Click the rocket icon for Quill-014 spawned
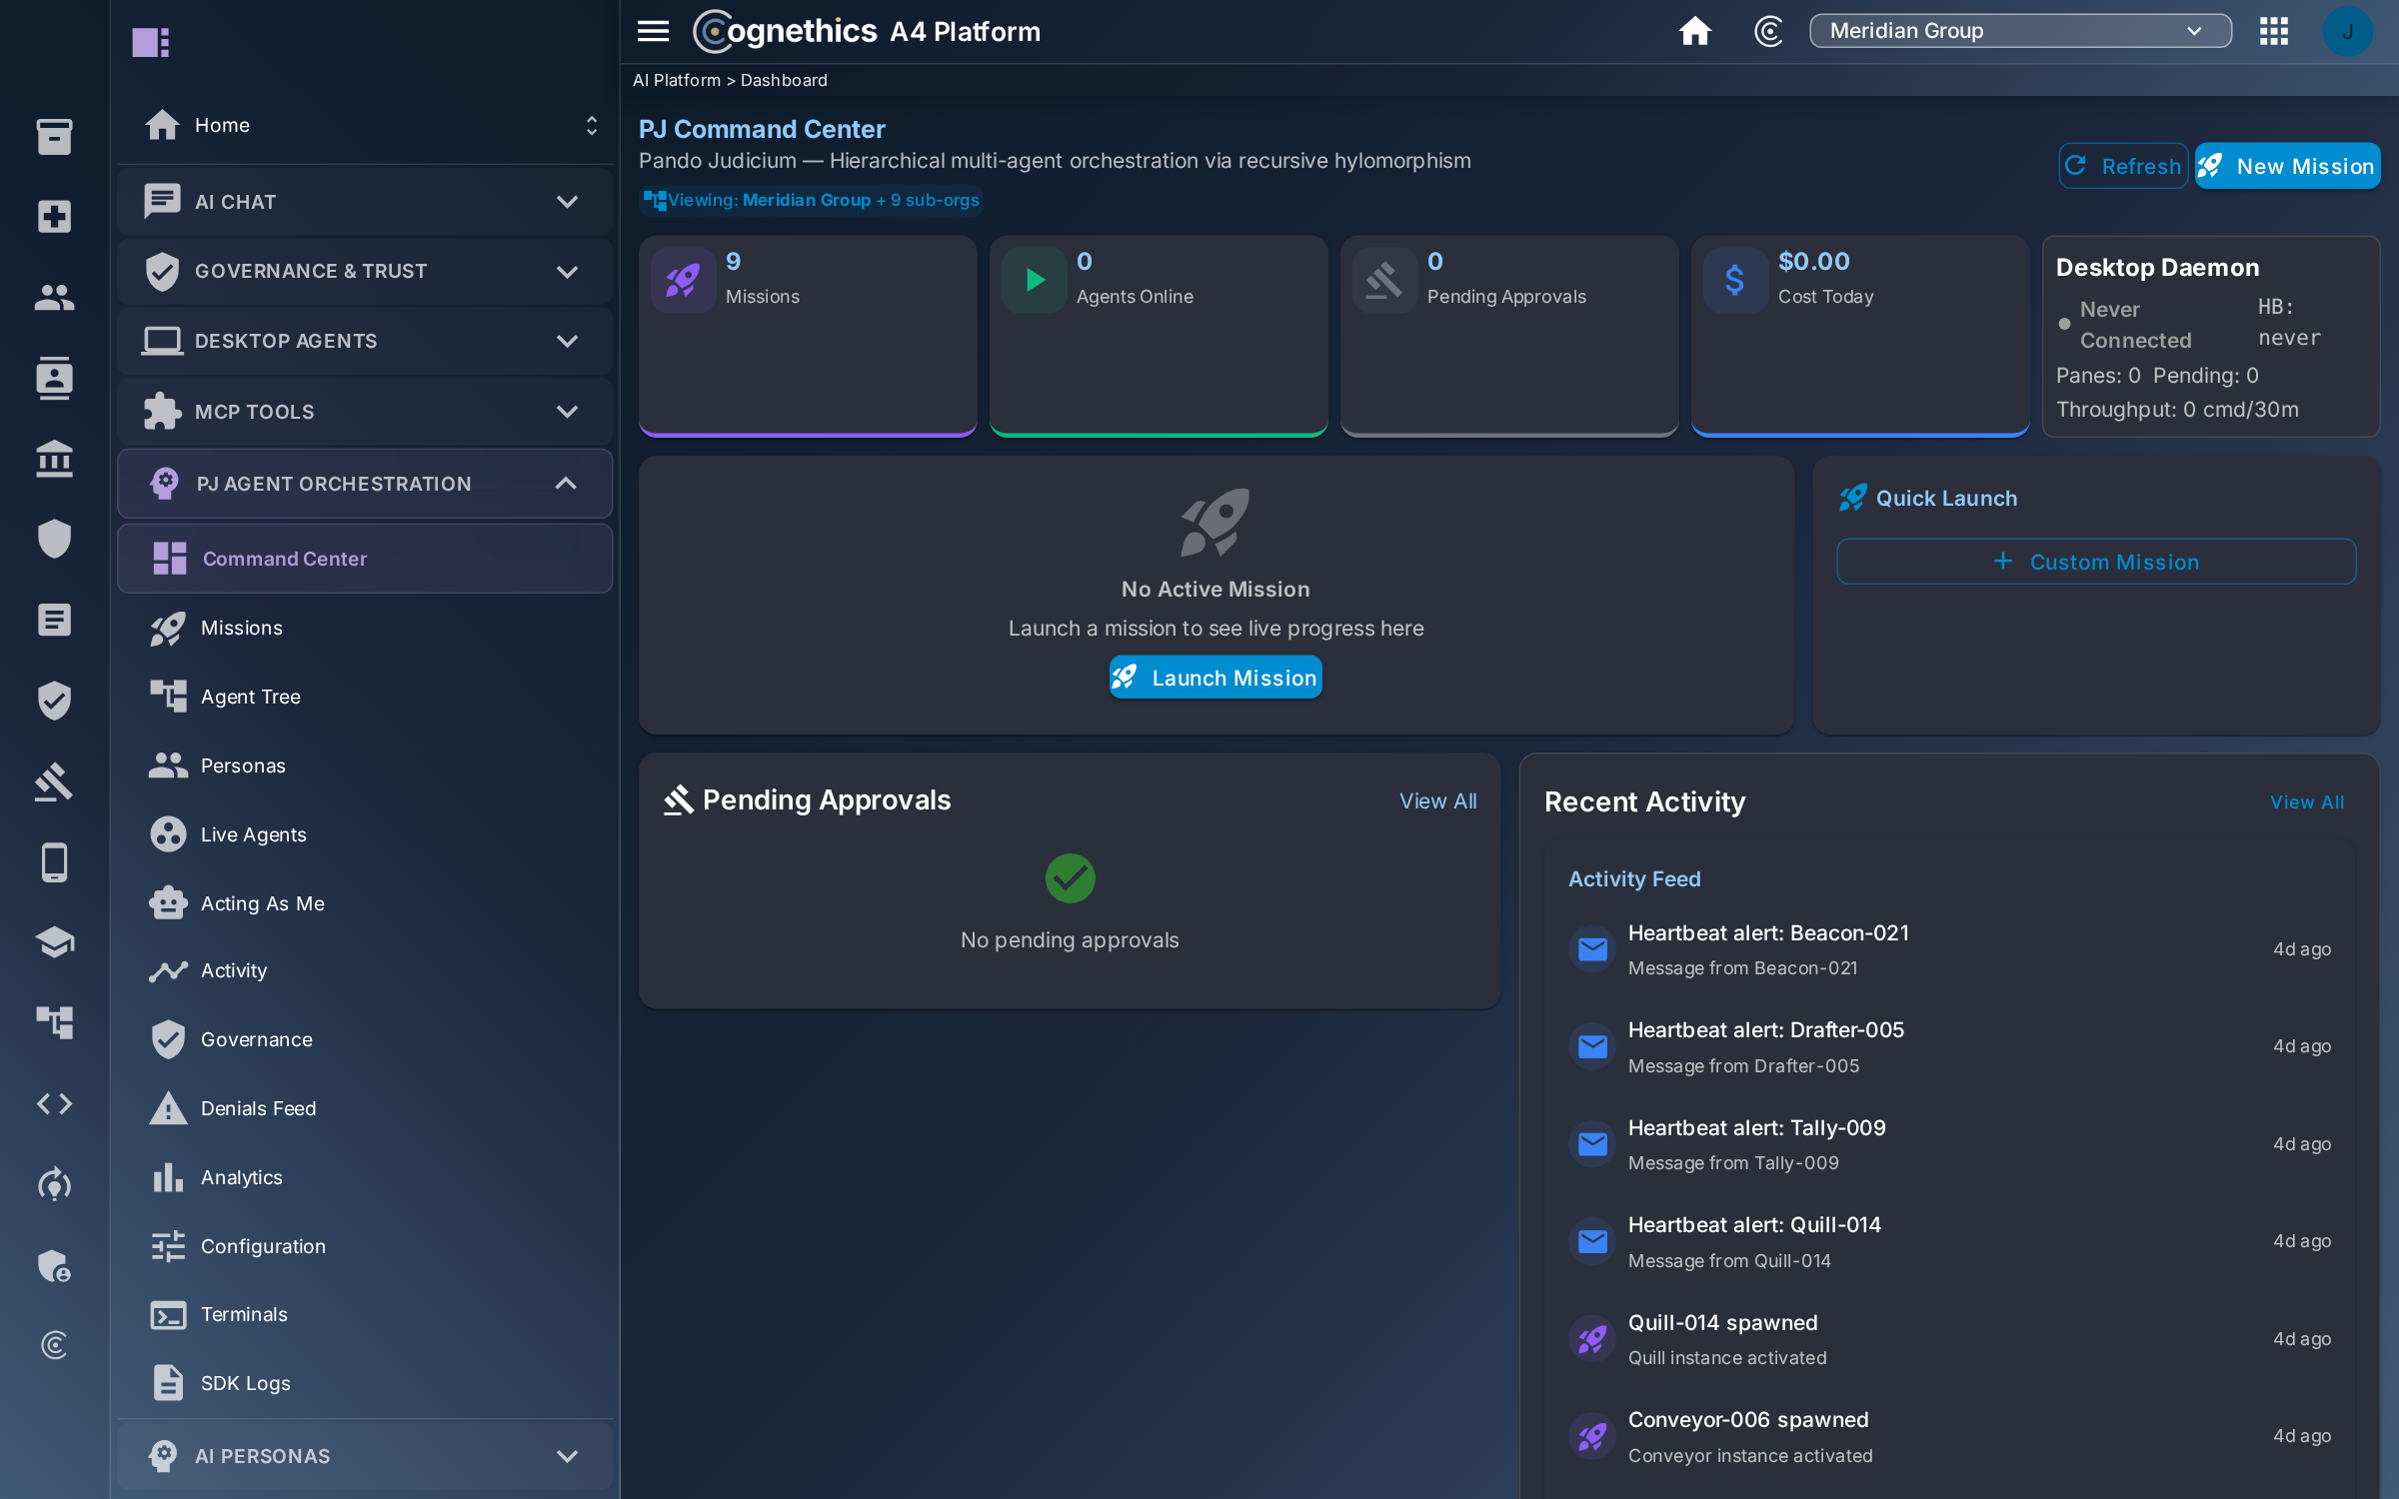This screenshot has width=2399, height=1499. coord(1592,1339)
